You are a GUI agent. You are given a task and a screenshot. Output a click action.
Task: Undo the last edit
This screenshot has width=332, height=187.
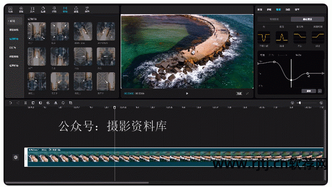pos(10,103)
